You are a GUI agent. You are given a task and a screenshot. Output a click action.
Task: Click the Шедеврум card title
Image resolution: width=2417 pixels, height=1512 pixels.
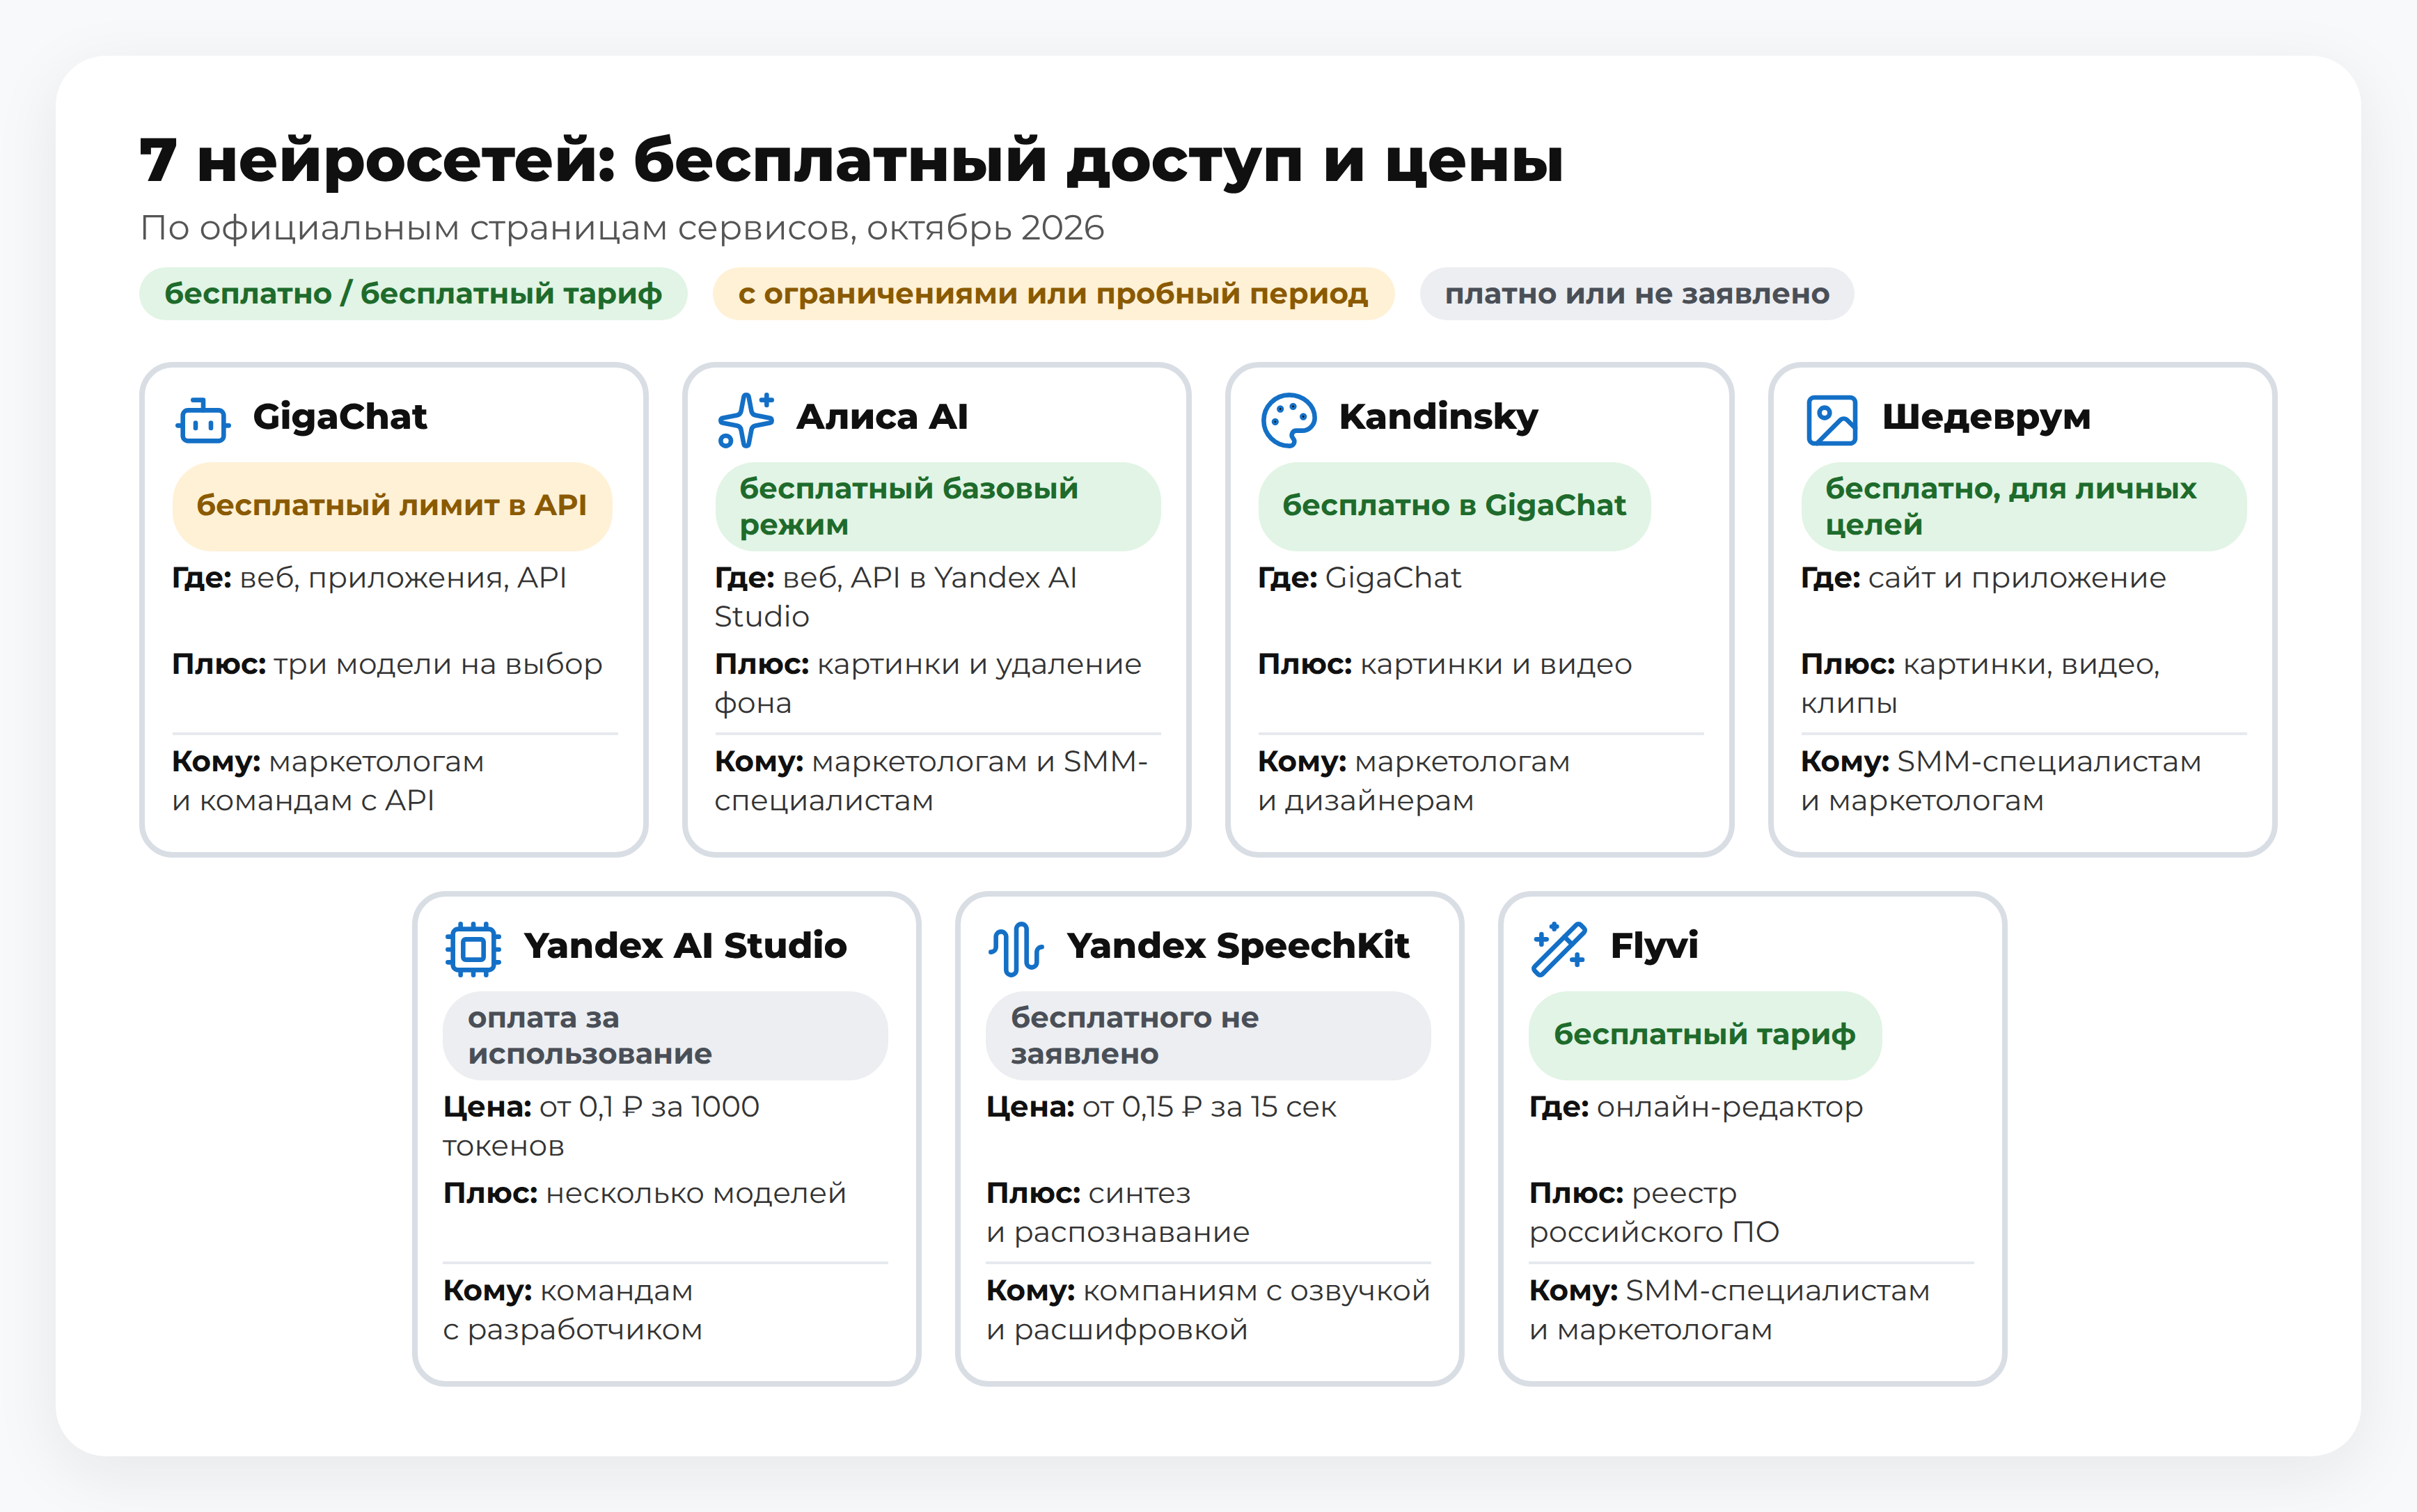point(1986,416)
